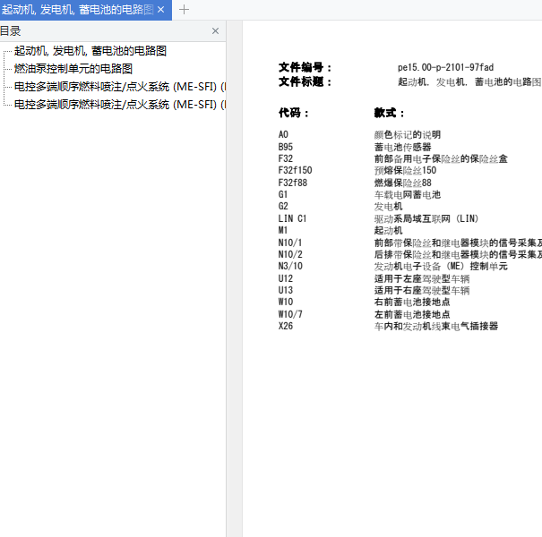Click code LIN C1

pos(292,218)
